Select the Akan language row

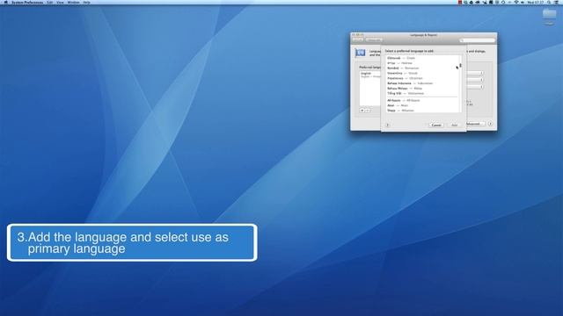(x=422, y=105)
